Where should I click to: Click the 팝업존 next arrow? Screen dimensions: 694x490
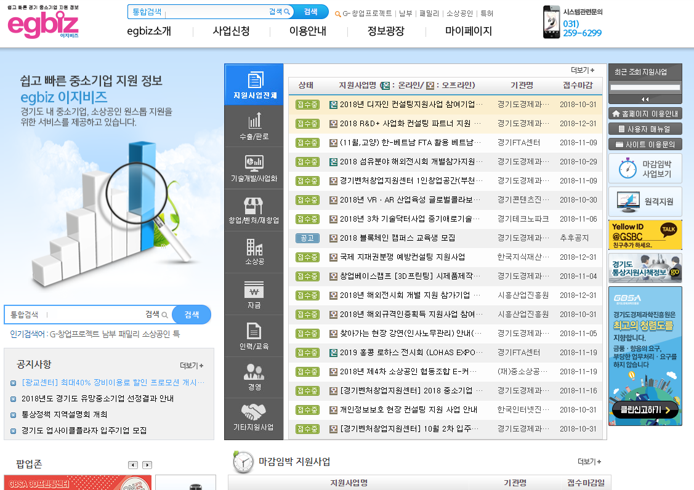click(x=146, y=465)
